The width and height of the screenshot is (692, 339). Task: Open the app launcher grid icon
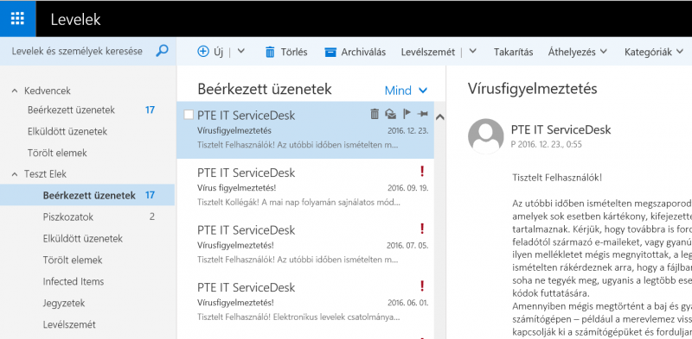pyautogui.click(x=17, y=18)
